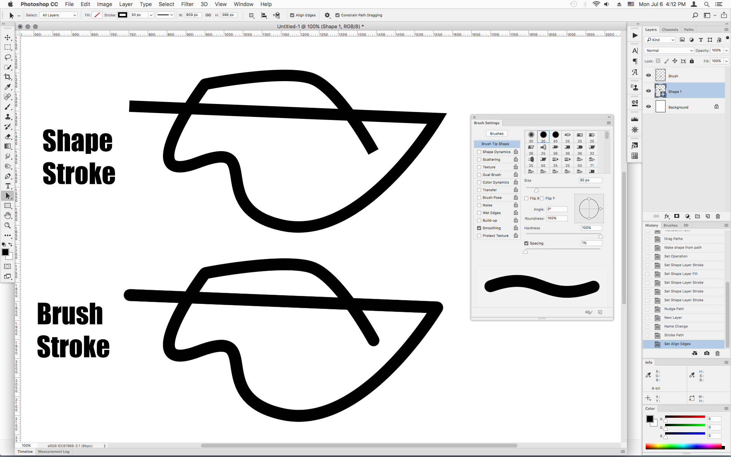Check the Wet Edges option
The image size is (731, 457).
479,213
